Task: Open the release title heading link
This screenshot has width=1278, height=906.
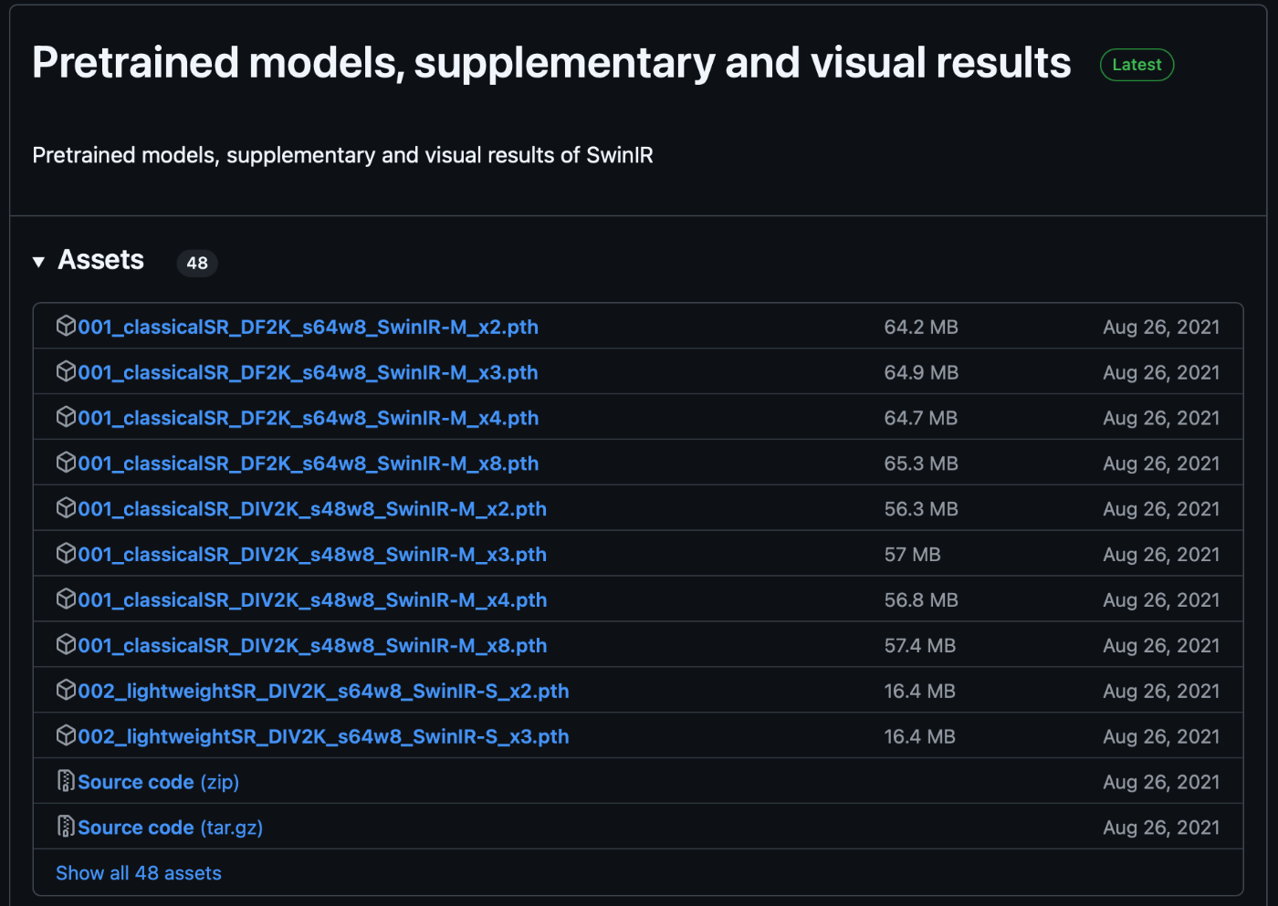Action: point(551,63)
